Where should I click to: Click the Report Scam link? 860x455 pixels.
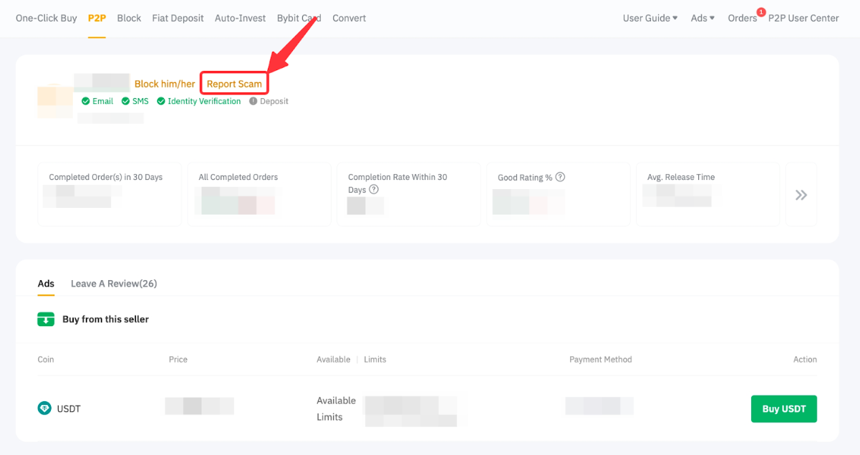[x=234, y=84]
